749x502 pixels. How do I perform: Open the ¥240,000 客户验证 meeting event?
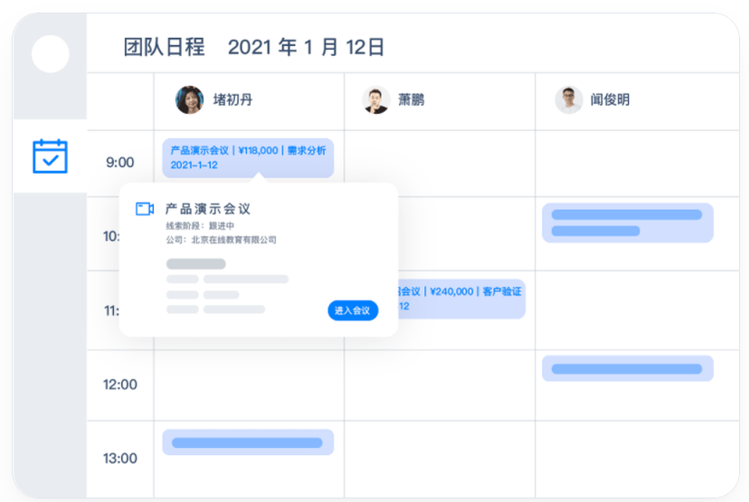pos(461,299)
